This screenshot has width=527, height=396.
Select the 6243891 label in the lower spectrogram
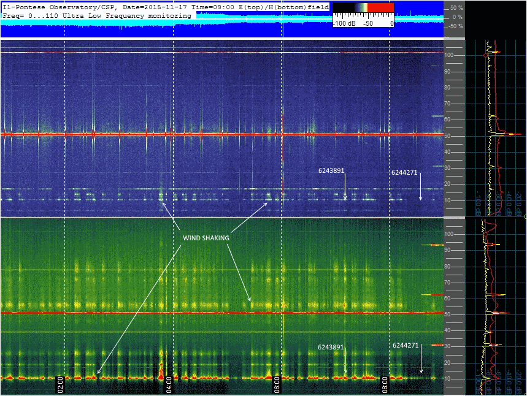[x=331, y=347]
